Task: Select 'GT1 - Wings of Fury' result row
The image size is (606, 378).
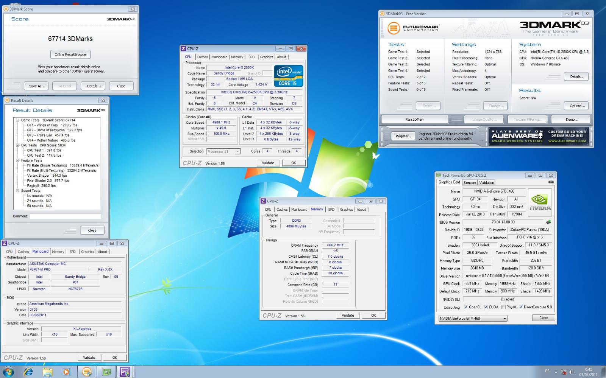Action: click(52, 125)
